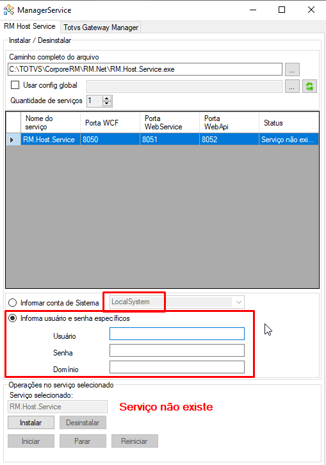Viewport: 326px width, 465px height.
Task: Click the Porta WCF cell 8050
Action: click(110, 140)
